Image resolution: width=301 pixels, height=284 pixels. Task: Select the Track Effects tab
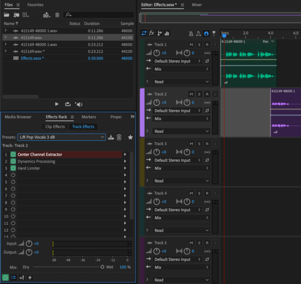83,127
